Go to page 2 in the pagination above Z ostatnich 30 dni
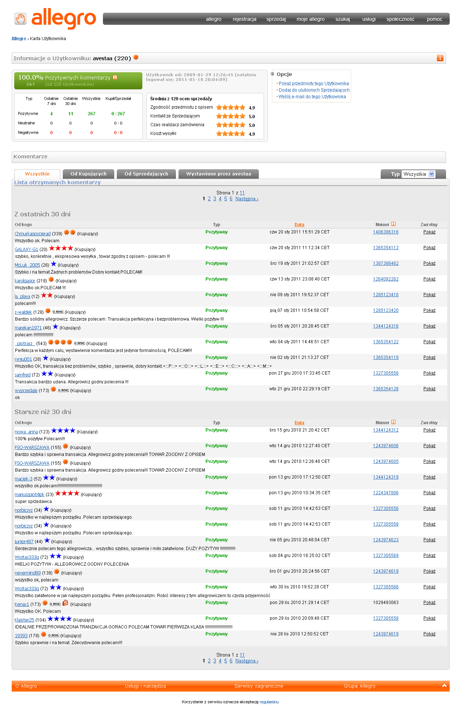 click(209, 199)
